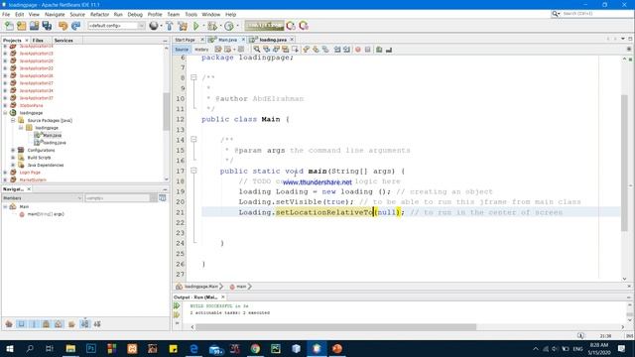Click the Find Selection magnifier icon
Viewport: 635px width, 357px height.
[x=257, y=50]
